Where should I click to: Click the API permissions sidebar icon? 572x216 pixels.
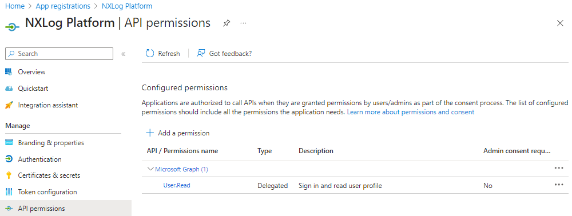pyautogui.click(x=9, y=209)
